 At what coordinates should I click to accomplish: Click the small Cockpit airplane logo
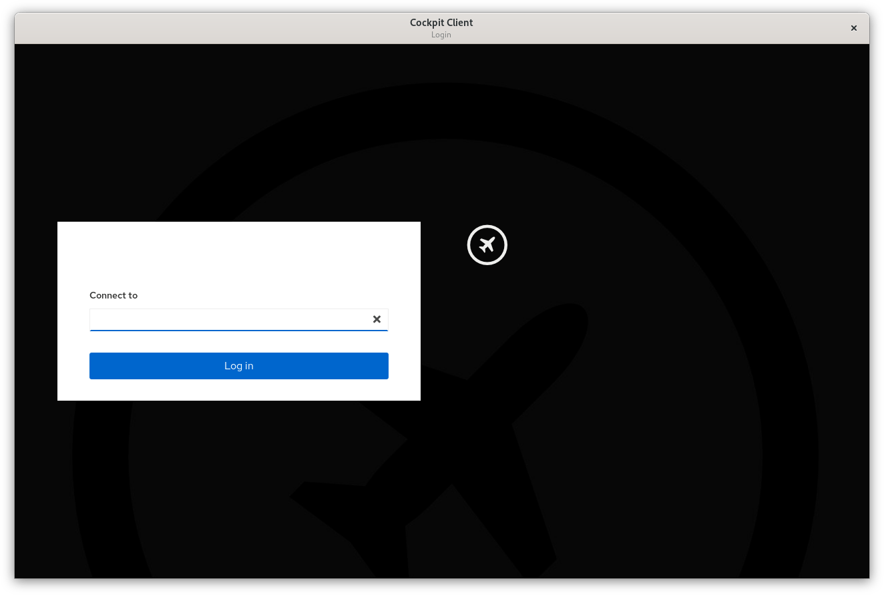(487, 245)
